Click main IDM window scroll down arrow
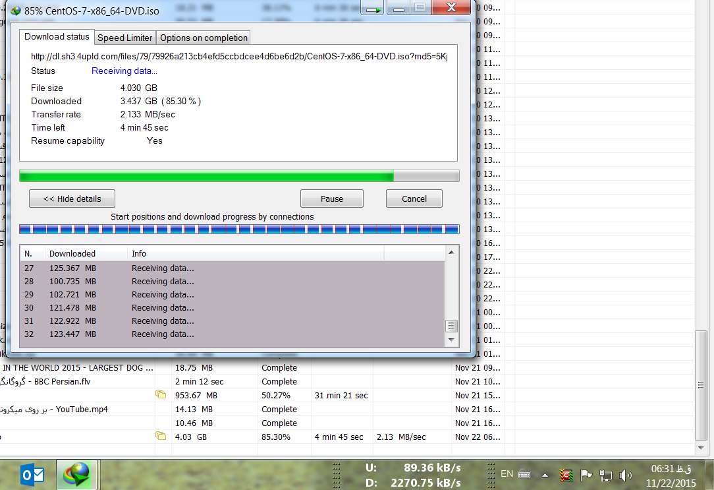Screen dimensions: 714x490 click(701, 448)
